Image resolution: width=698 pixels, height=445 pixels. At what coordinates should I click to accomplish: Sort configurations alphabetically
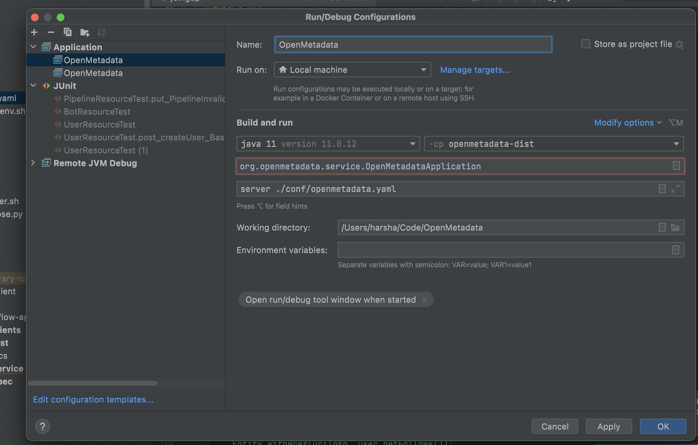[102, 32]
